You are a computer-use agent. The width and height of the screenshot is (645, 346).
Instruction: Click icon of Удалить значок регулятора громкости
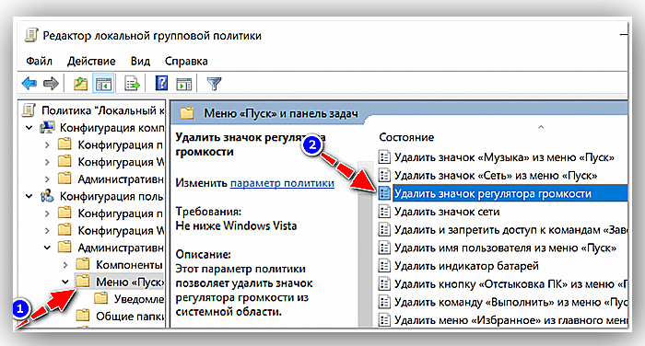pyautogui.click(x=384, y=193)
